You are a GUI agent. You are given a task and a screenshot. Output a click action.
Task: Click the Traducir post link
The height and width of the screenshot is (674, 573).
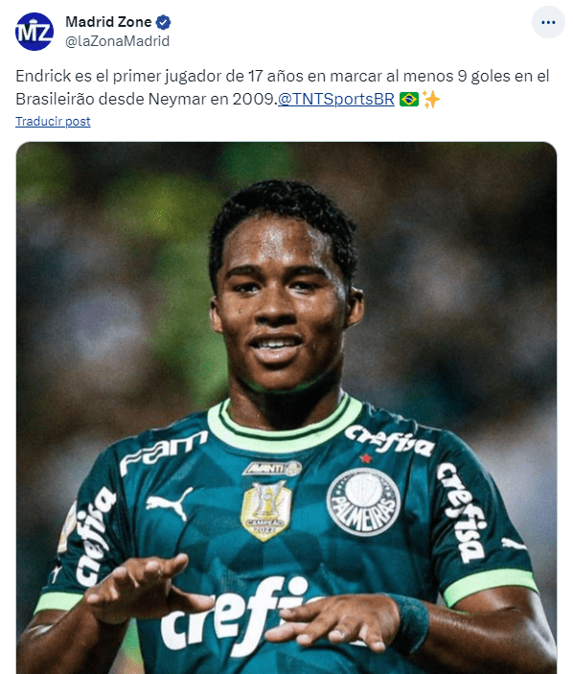click(53, 121)
